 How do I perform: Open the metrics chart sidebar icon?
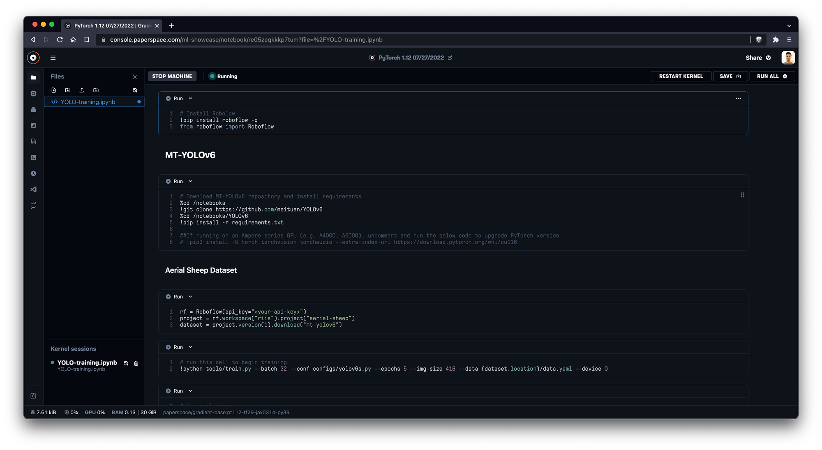(x=33, y=125)
